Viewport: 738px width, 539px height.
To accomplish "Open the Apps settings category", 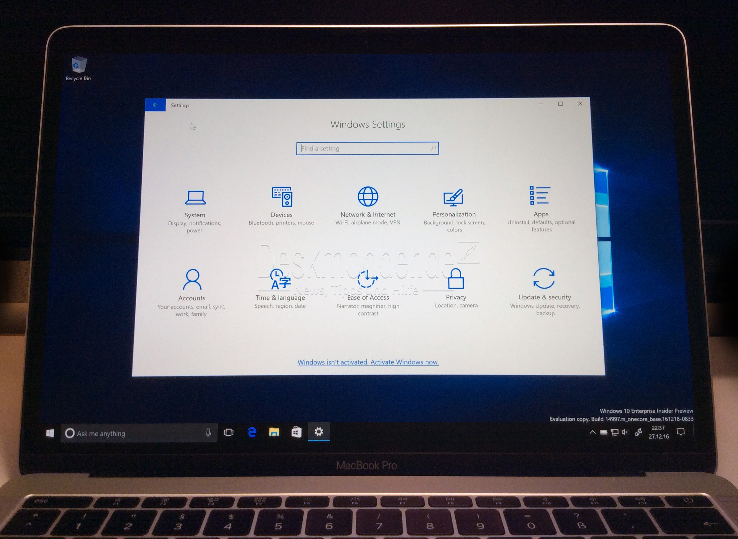I will tap(541, 209).
